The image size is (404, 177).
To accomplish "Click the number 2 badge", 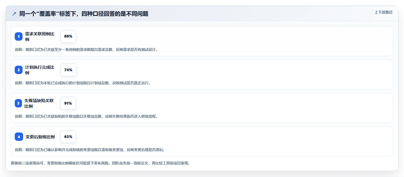I will (x=19, y=70).
